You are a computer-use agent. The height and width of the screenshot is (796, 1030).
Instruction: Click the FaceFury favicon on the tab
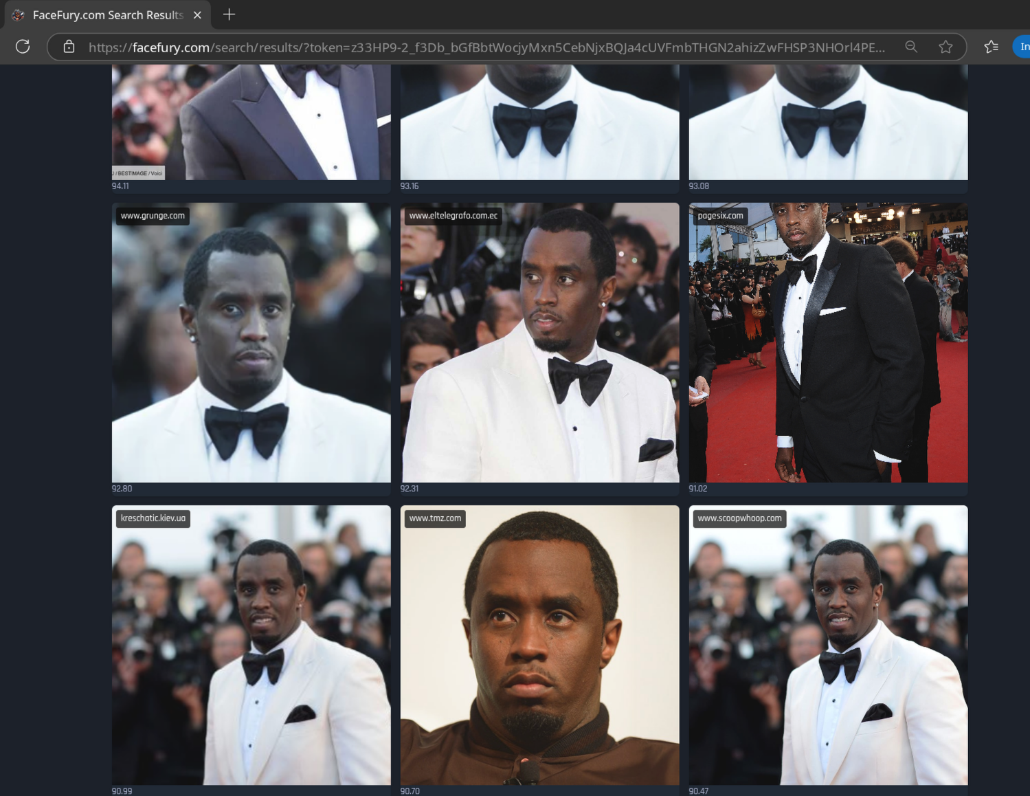[19, 15]
